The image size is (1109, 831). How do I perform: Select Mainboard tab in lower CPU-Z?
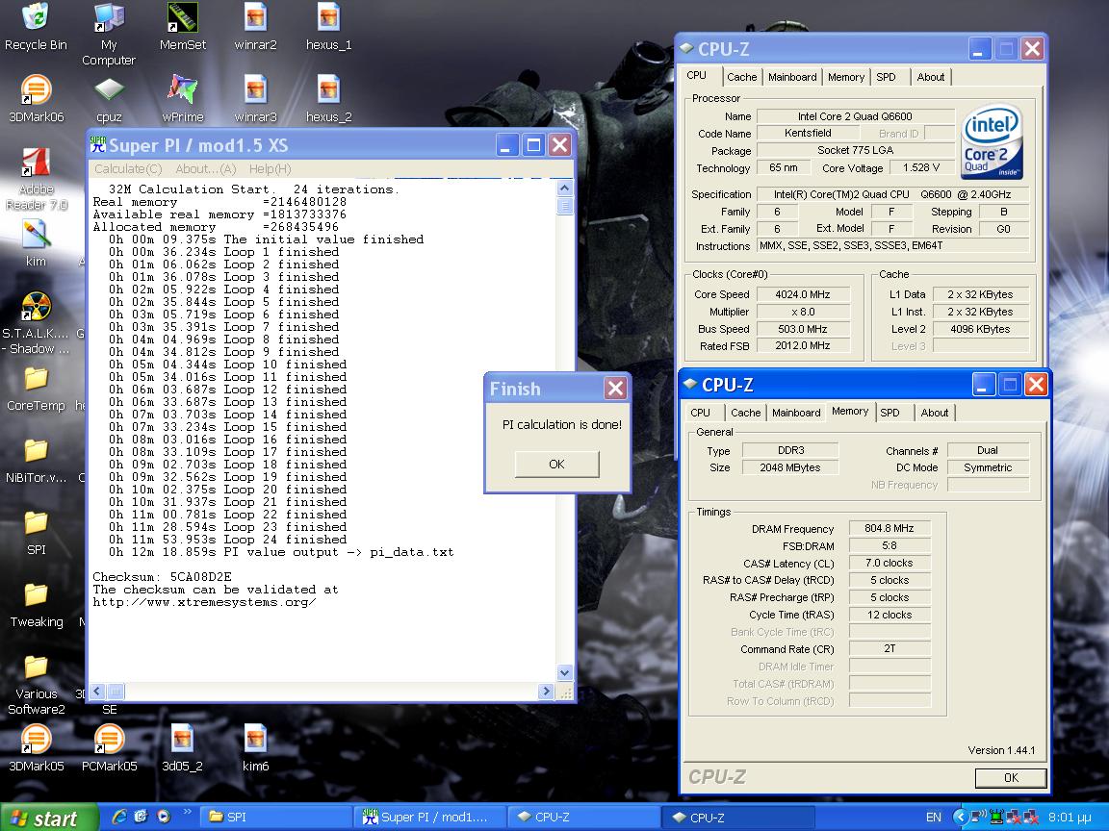click(796, 413)
